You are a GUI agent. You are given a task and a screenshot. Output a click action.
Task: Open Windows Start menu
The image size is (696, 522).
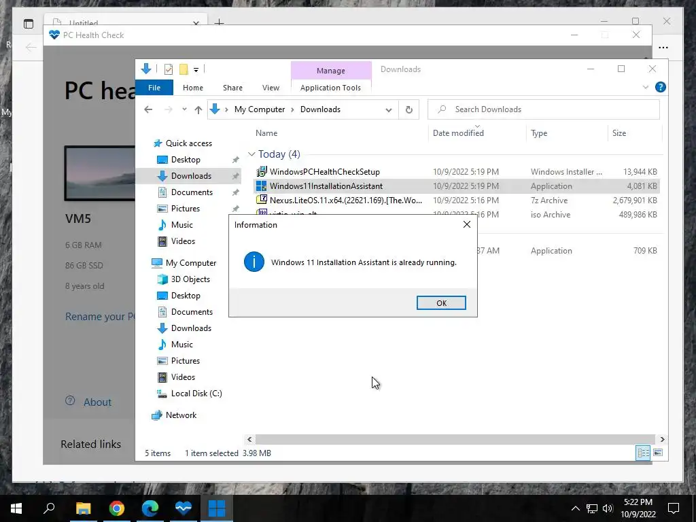(16, 508)
